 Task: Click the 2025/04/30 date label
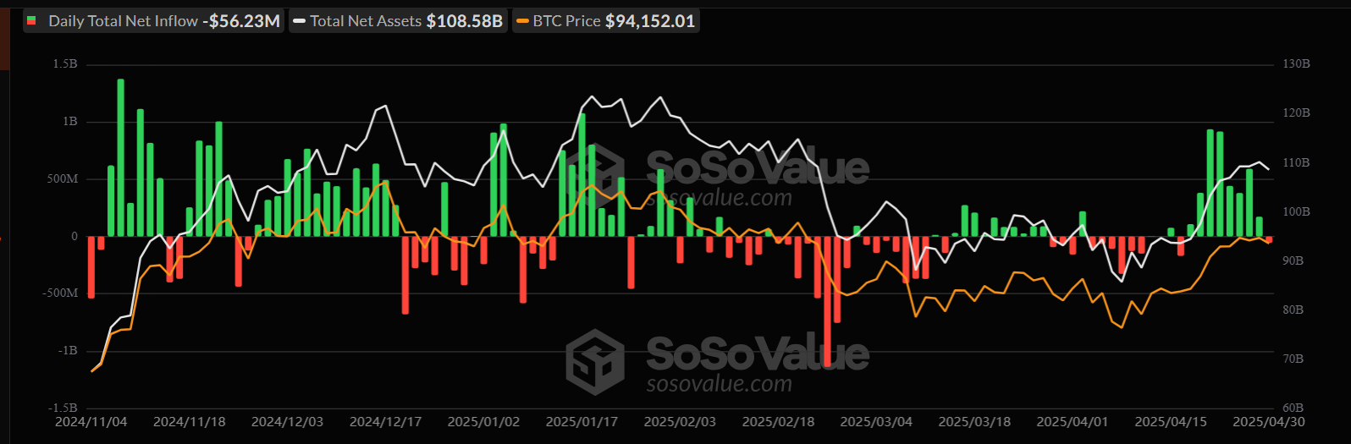pos(1269,421)
